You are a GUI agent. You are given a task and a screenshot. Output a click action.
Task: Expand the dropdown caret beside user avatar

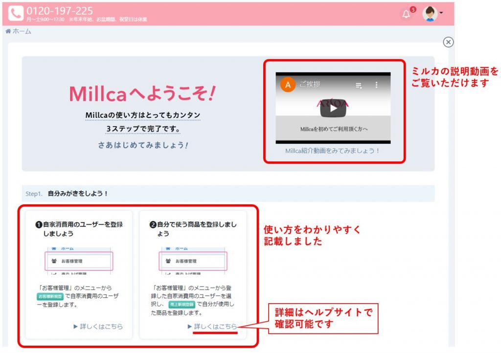pyautogui.click(x=441, y=13)
